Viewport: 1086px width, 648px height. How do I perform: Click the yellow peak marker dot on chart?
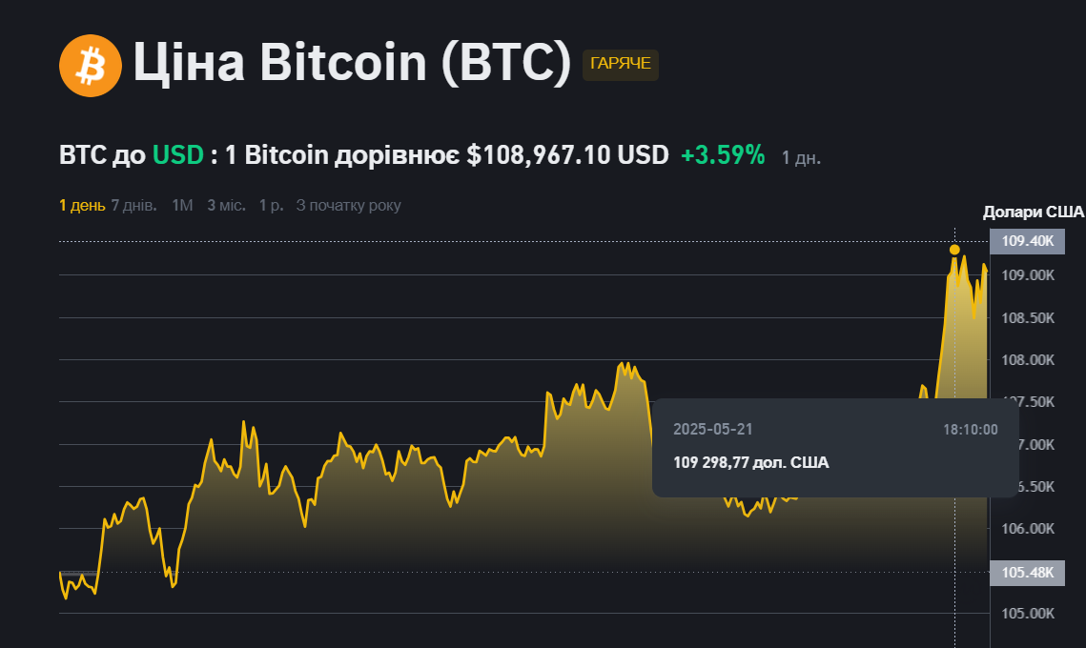tap(954, 250)
